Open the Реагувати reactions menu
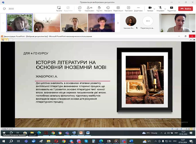Screen dimensions: 196x144 [108, 8]
